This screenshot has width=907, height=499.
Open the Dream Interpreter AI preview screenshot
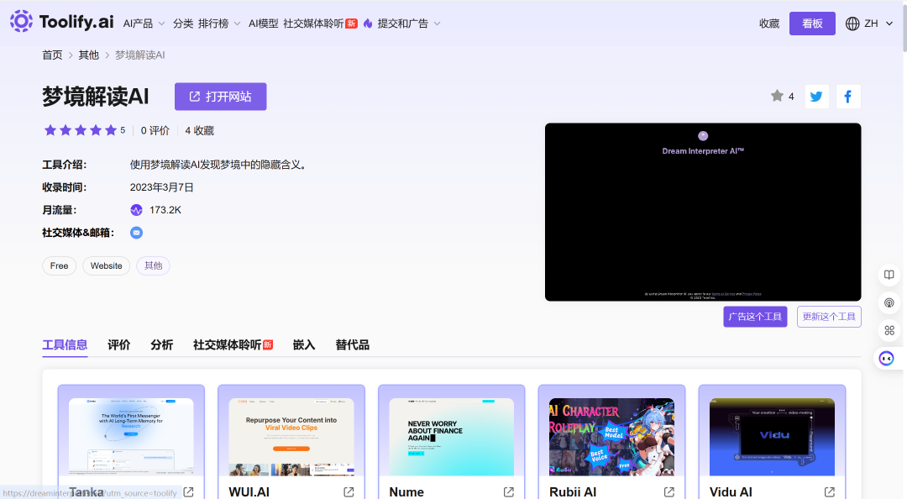703,212
